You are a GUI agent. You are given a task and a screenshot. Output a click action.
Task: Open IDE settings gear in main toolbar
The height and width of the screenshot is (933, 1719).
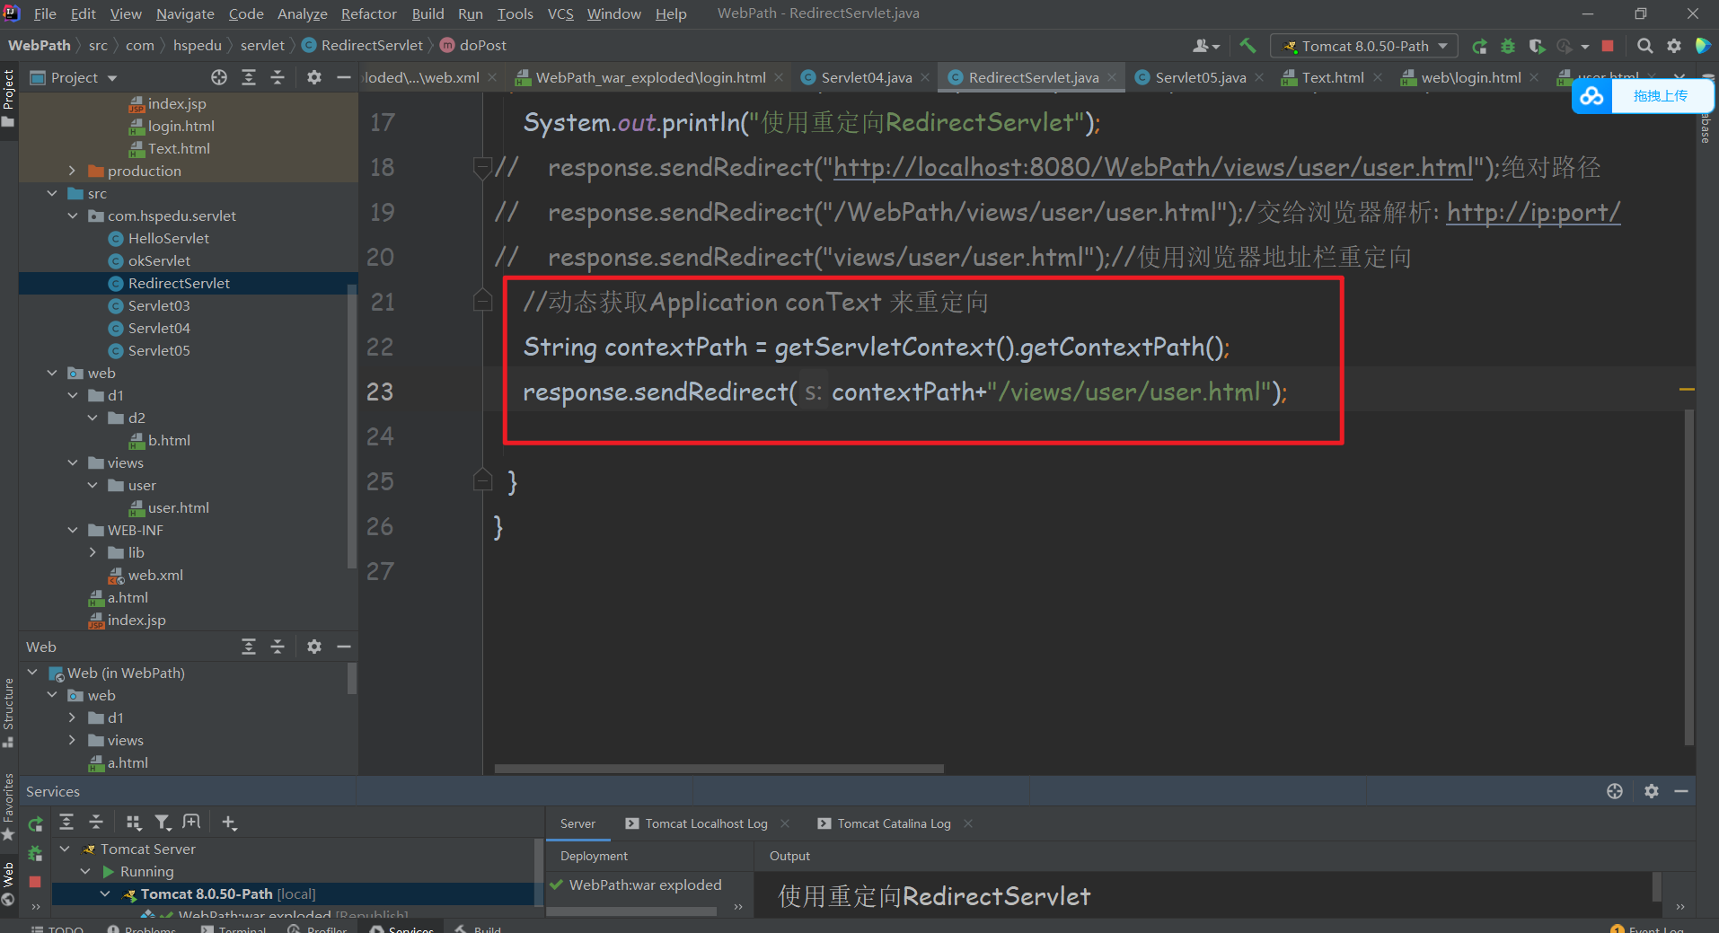[1674, 46]
